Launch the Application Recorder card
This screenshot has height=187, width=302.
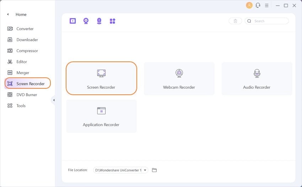[x=101, y=116]
